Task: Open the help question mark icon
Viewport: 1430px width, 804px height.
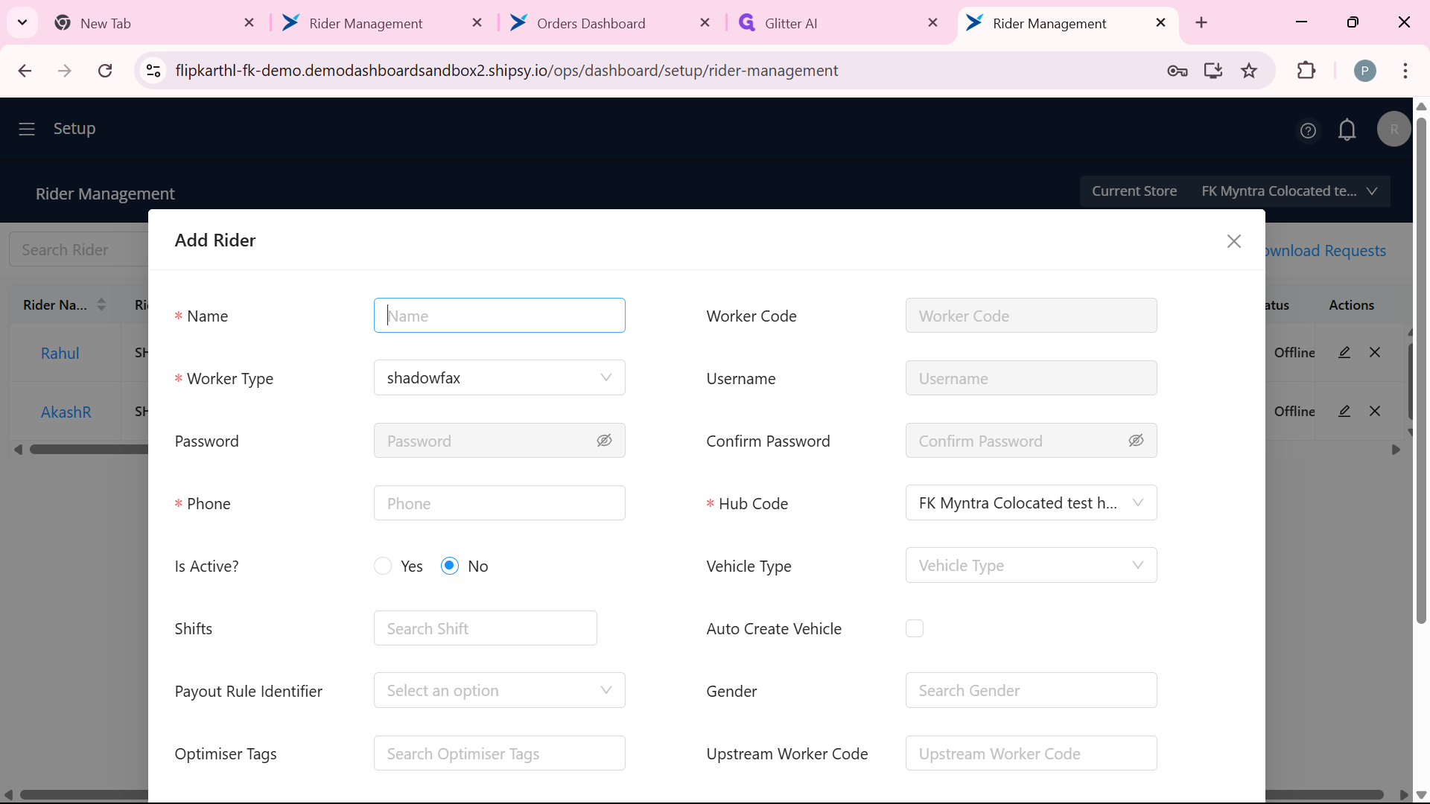Action: (1308, 130)
